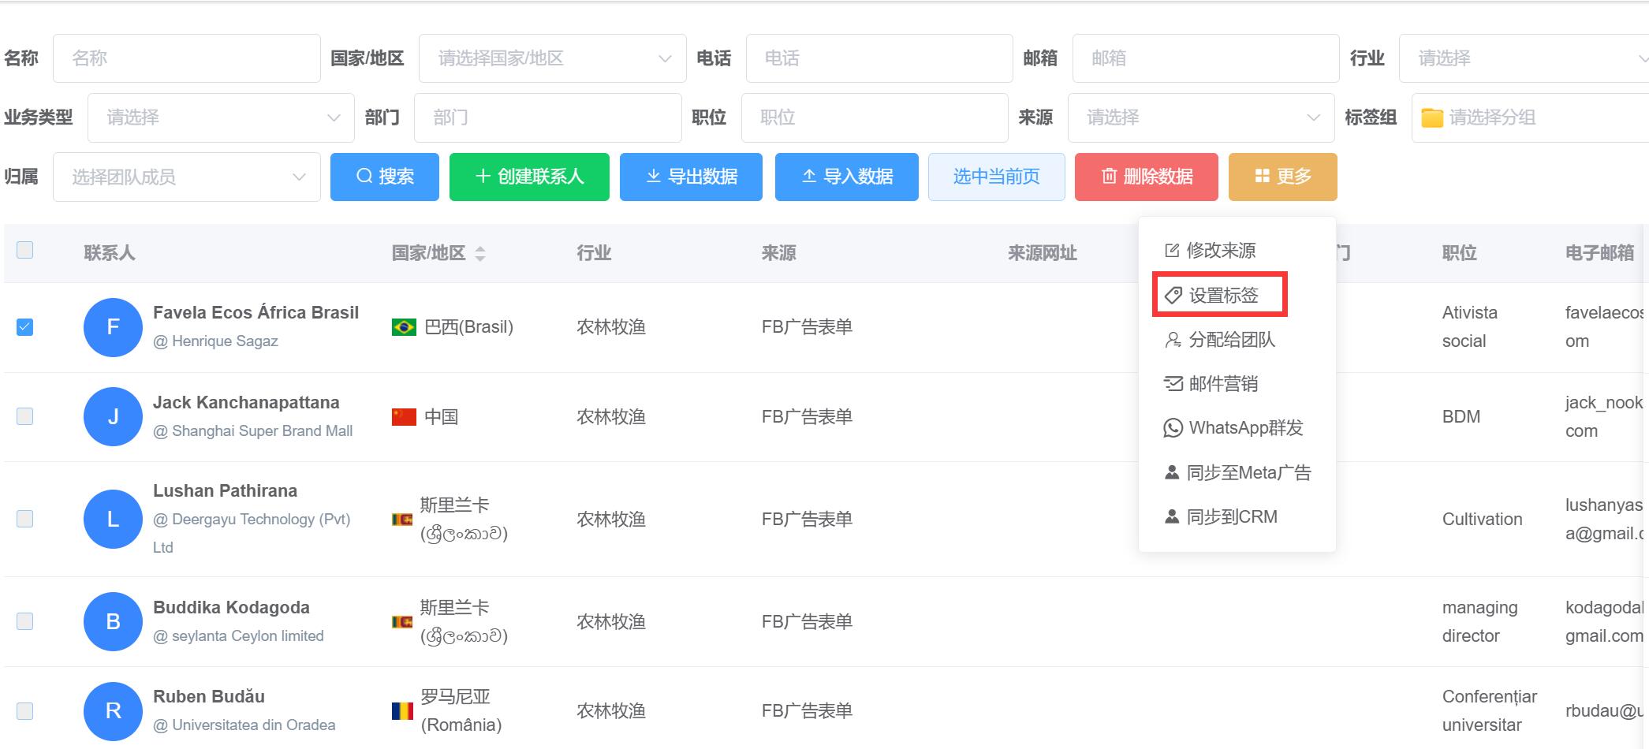Click the 设置标签 tag icon
Image resolution: width=1649 pixels, height=749 pixels.
click(x=1172, y=294)
